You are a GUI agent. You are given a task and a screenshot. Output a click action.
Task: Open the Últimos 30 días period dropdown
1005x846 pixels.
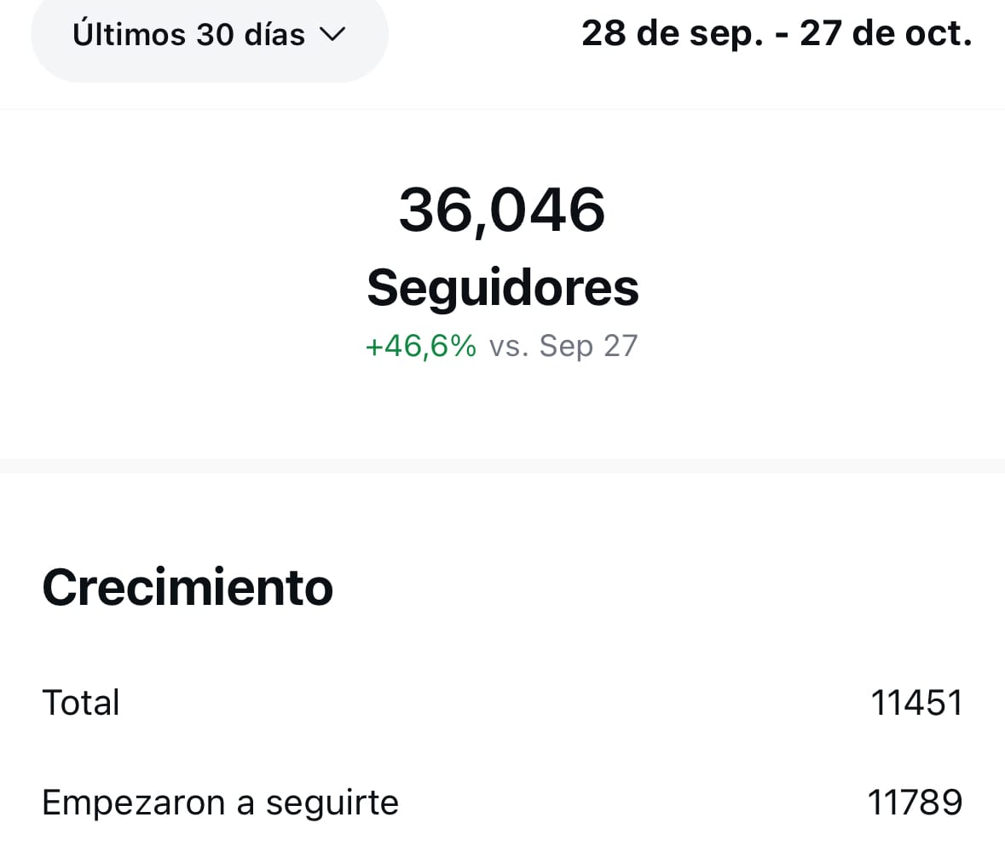(x=209, y=35)
